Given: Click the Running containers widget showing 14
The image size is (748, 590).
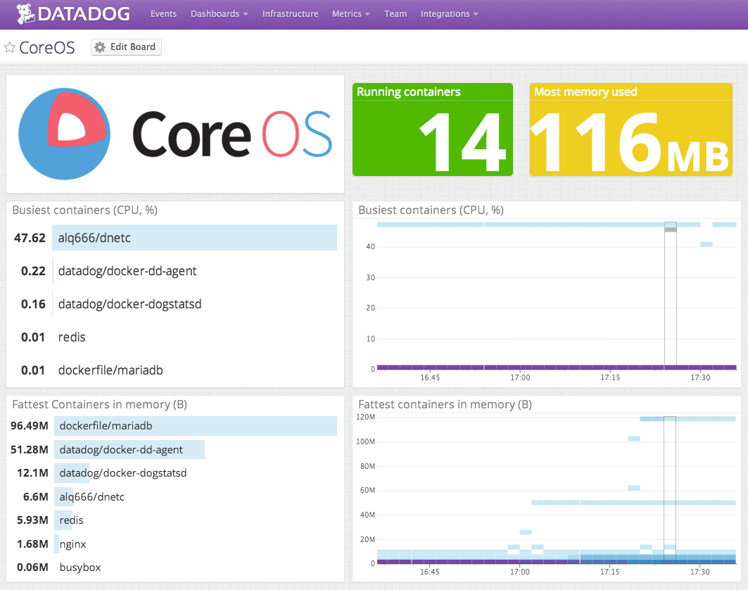Looking at the screenshot, I should [432, 129].
